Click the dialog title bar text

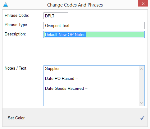(75, 5)
